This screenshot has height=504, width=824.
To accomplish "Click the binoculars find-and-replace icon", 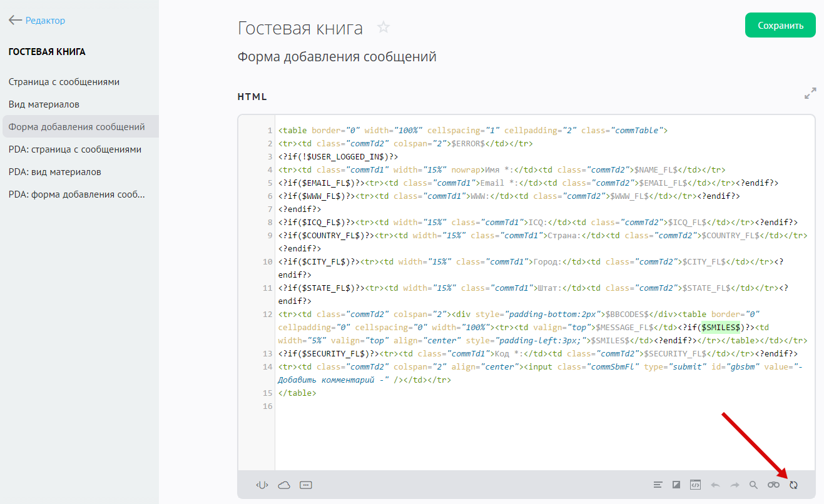I will coord(774,485).
